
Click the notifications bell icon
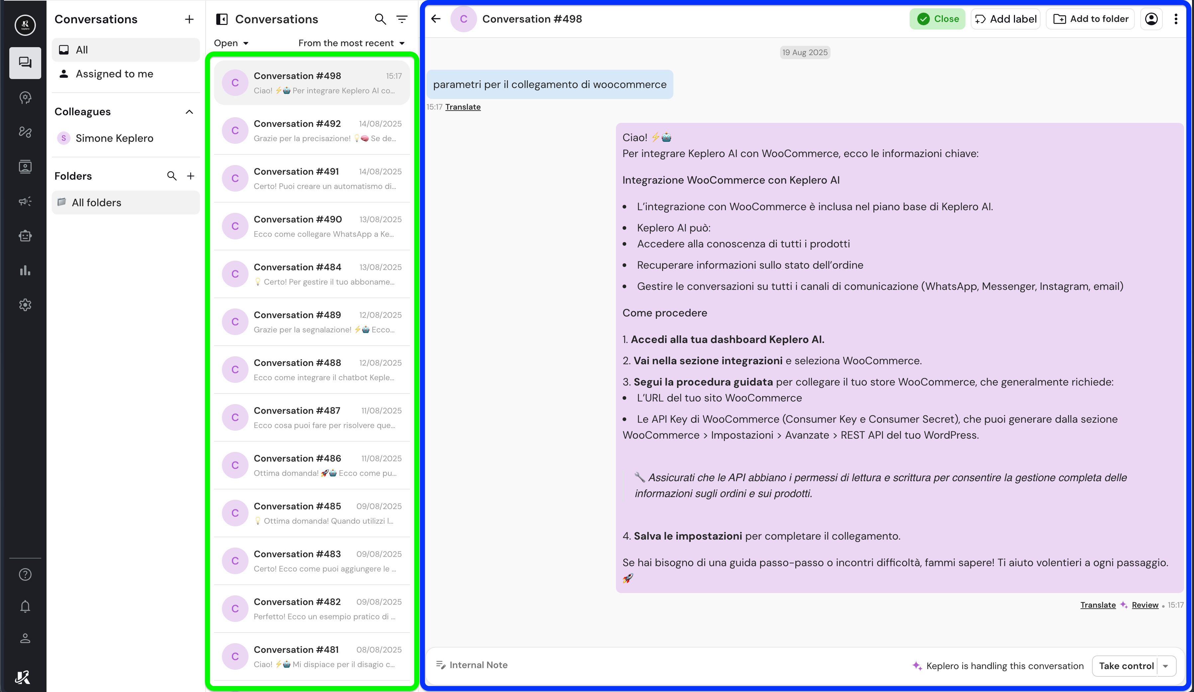click(x=25, y=607)
